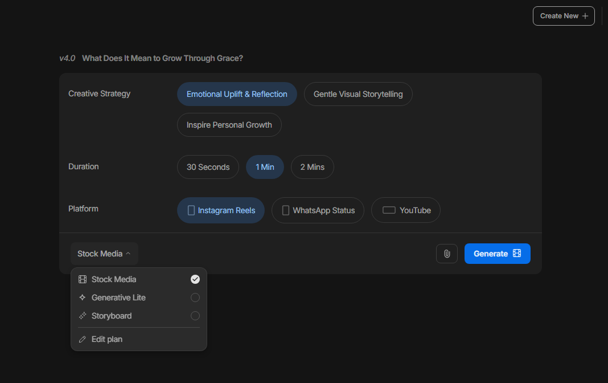
Task: Collapse the Stock Media dropdown
Action: [x=104, y=254]
